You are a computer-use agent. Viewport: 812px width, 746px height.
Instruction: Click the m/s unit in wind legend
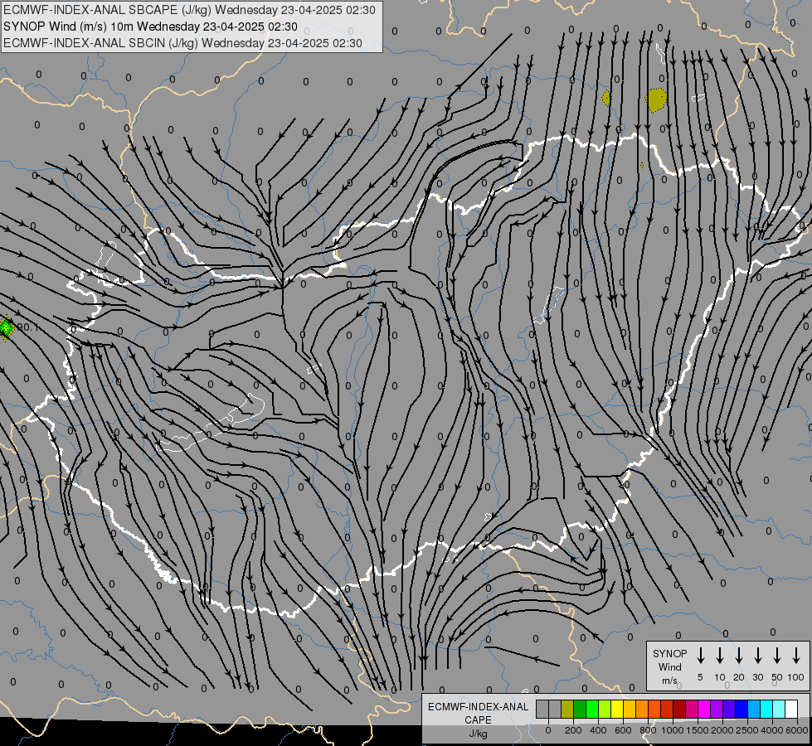coord(669,681)
